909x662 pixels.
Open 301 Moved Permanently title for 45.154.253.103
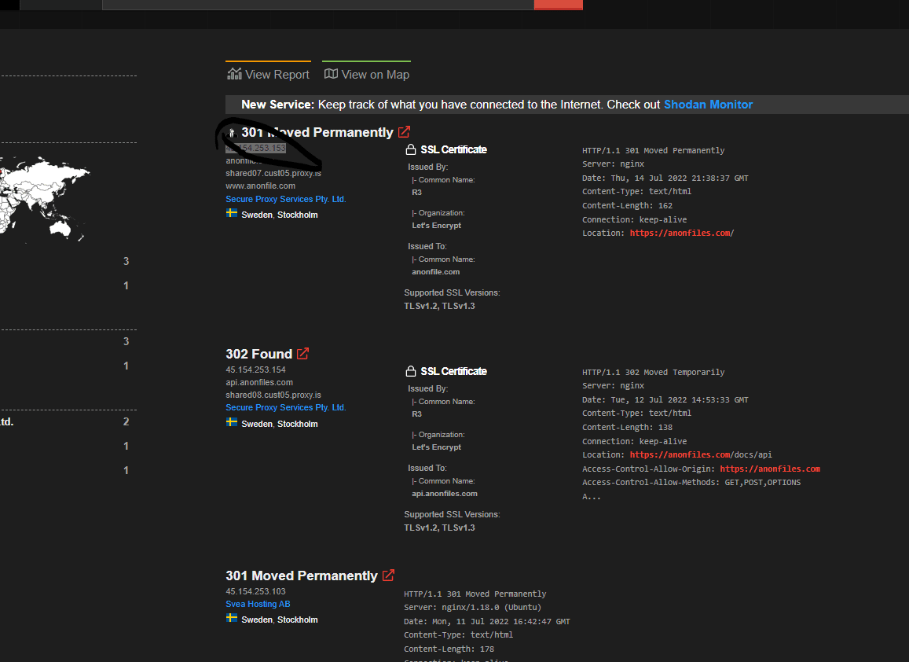(302, 576)
